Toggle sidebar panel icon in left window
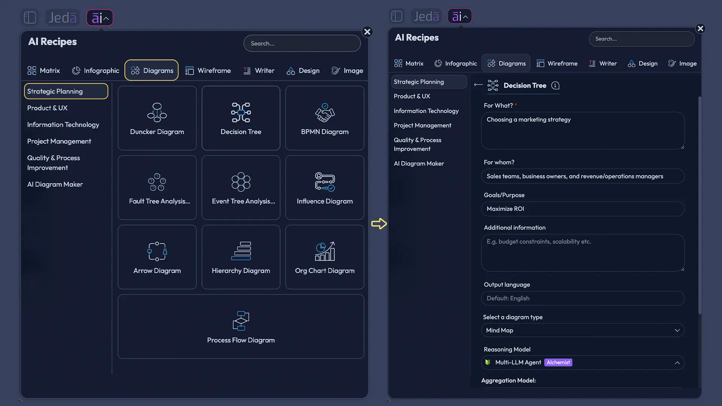The height and width of the screenshot is (406, 722). point(30,17)
